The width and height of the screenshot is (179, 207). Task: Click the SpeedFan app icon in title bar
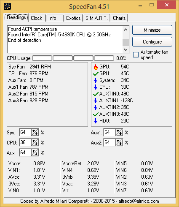(8, 6)
